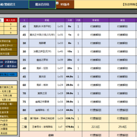Select the 第7鬼神 awakening skill cell
This screenshot has width=137, height=137.
click(42, 118)
